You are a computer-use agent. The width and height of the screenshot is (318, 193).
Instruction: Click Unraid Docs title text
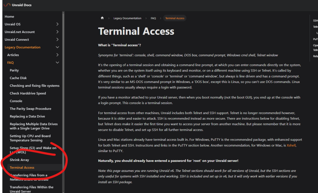[x=22, y=5]
